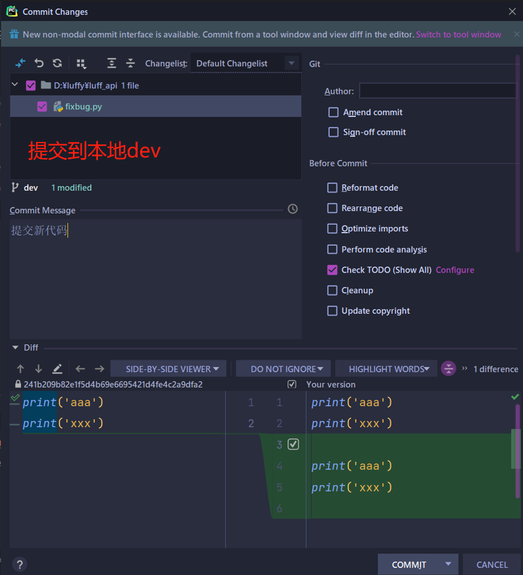
Task: Click 1 modified status text
Action: click(x=72, y=188)
